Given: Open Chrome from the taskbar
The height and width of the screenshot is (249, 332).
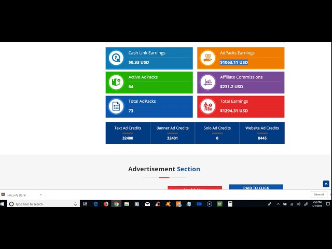Looking at the screenshot, I should click(116, 204).
